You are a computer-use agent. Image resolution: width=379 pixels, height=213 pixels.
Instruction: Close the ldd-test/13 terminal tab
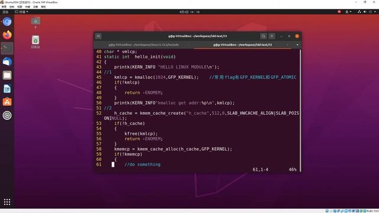[287, 45]
